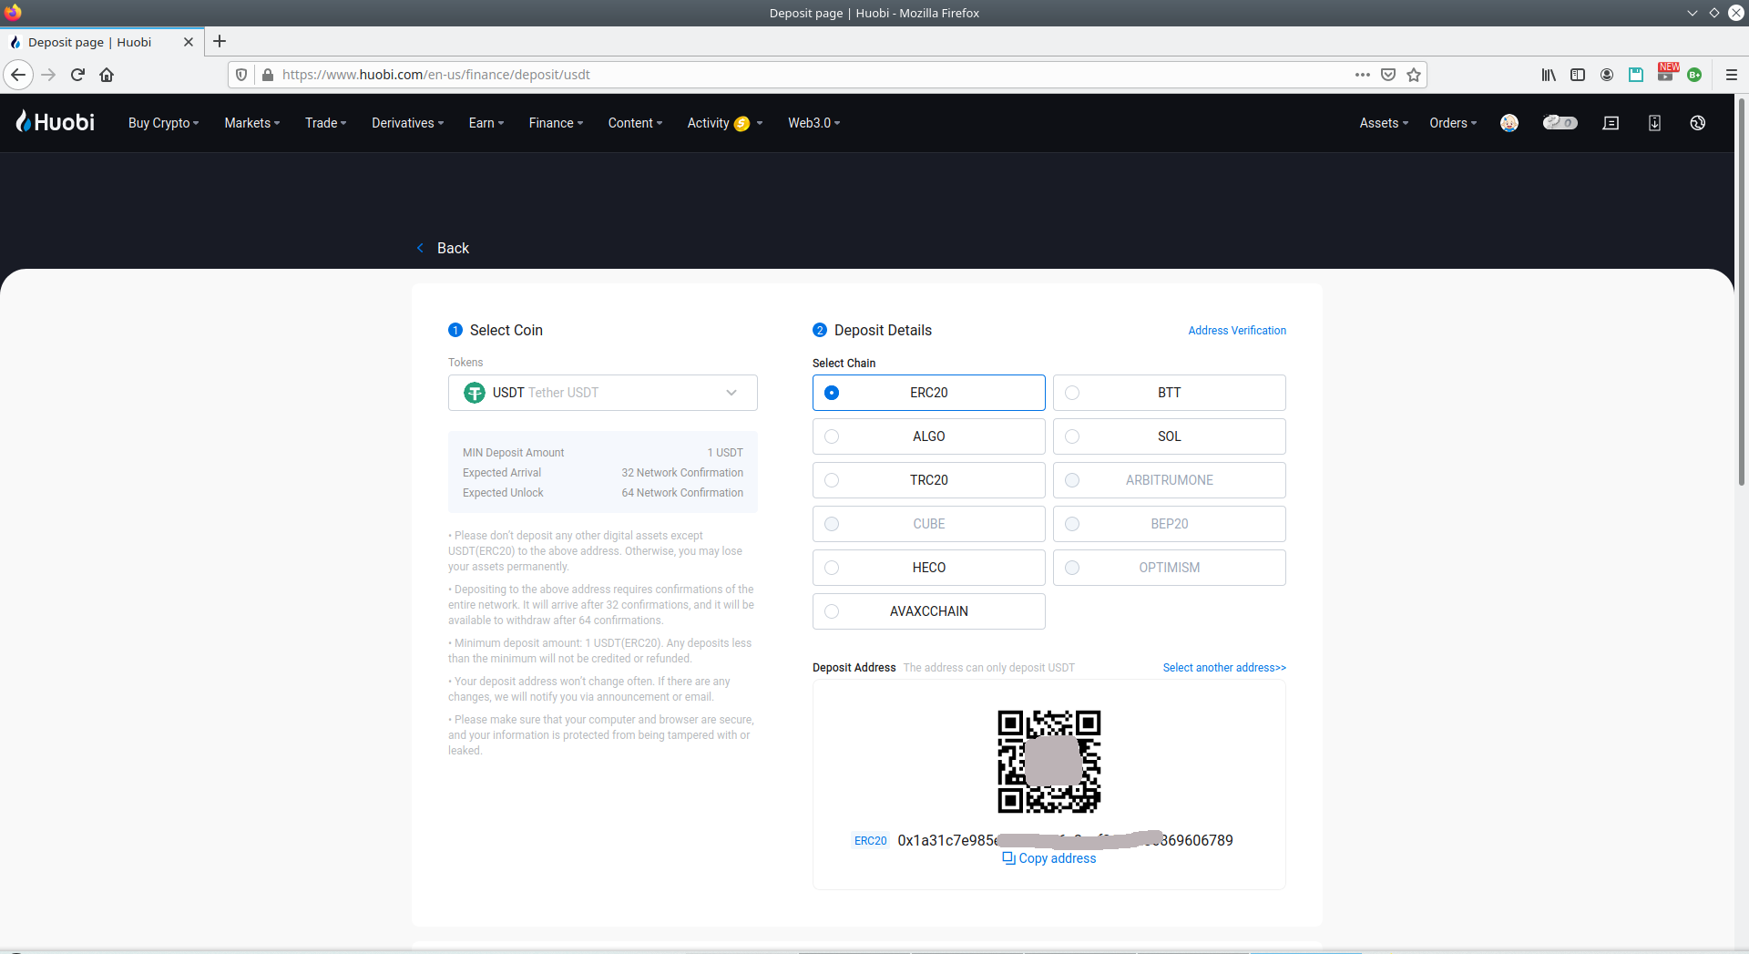This screenshot has width=1749, height=954.
Task: Toggle the Firefox sidebar view
Action: [1578, 75]
